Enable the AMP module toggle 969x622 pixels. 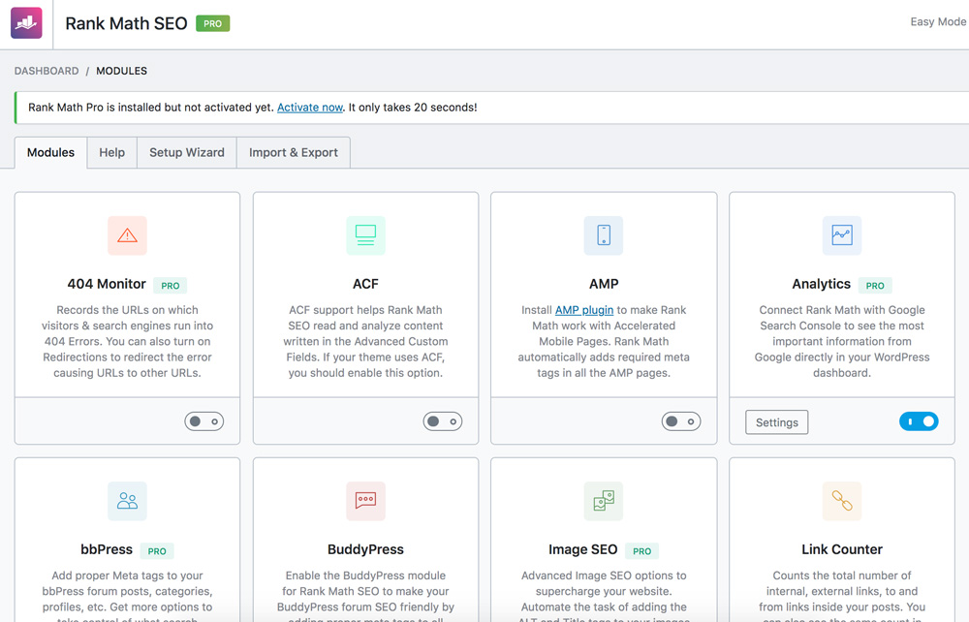681,421
